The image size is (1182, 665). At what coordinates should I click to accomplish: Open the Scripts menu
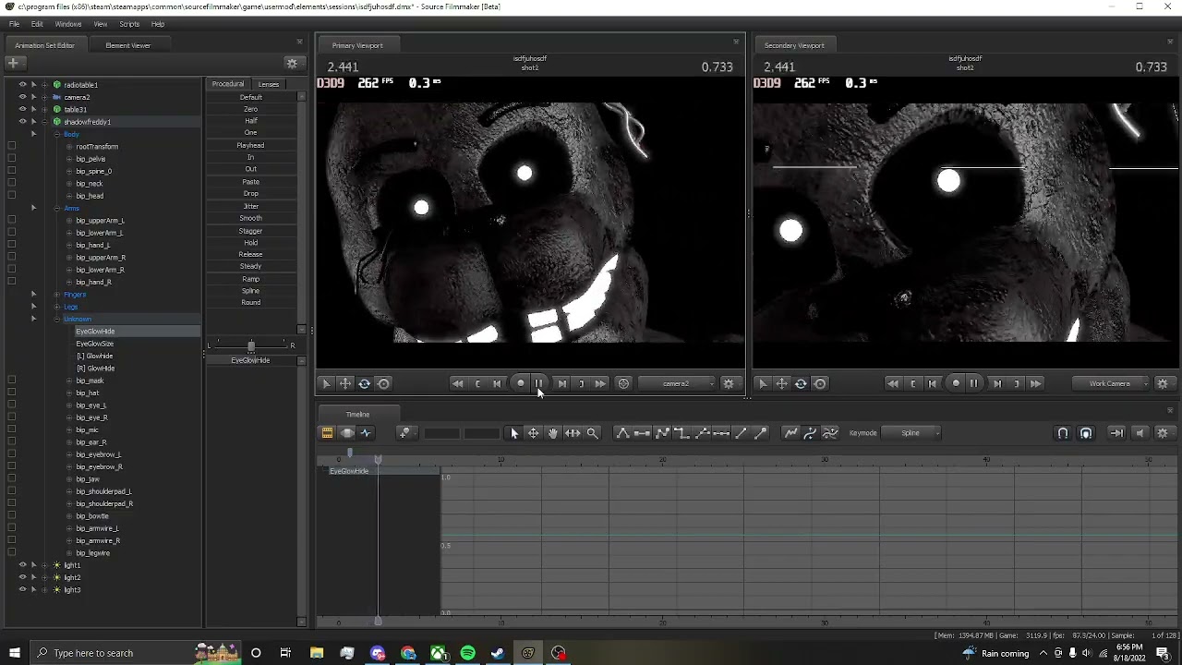tap(129, 24)
